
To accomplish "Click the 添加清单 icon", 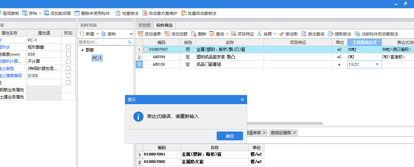I will click(140, 34).
